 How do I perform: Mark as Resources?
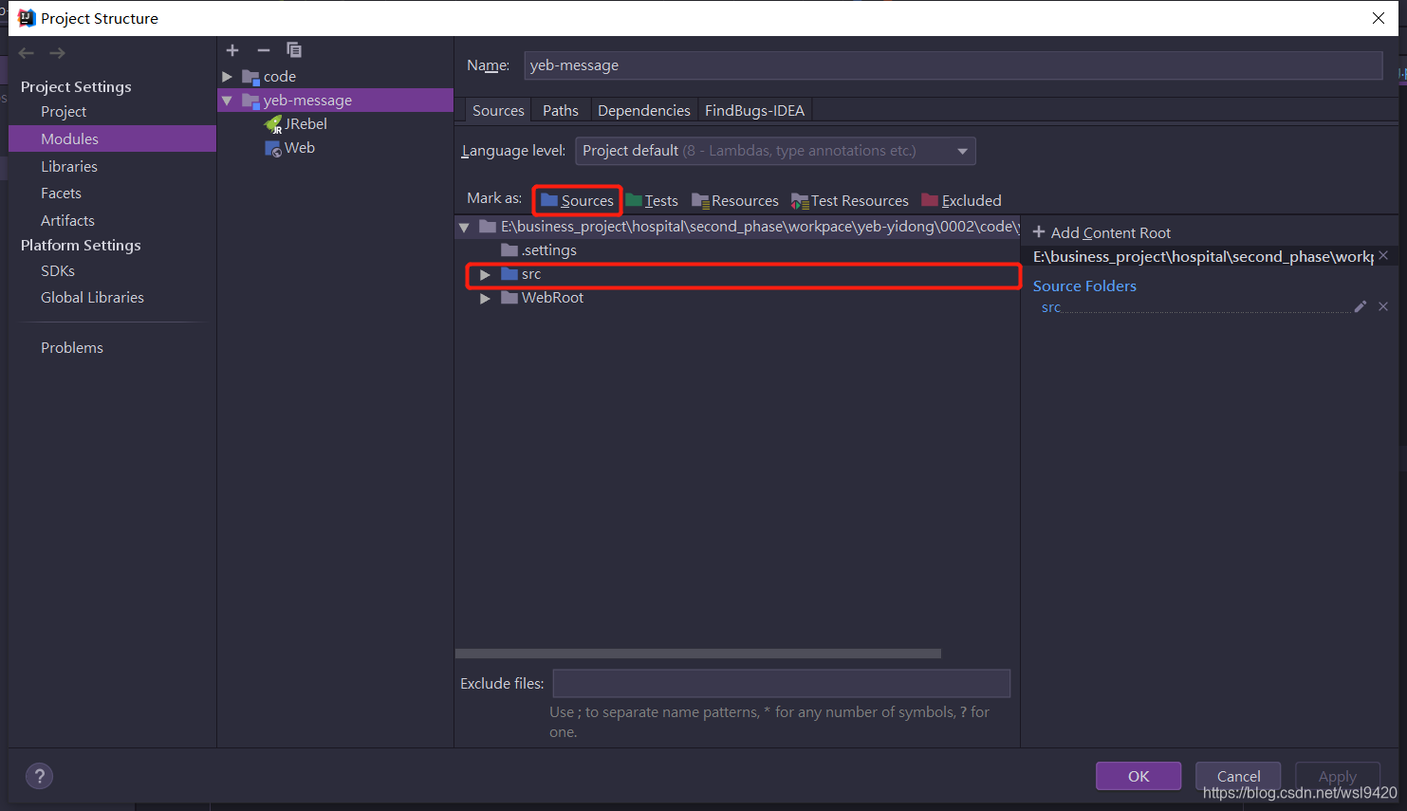point(735,200)
